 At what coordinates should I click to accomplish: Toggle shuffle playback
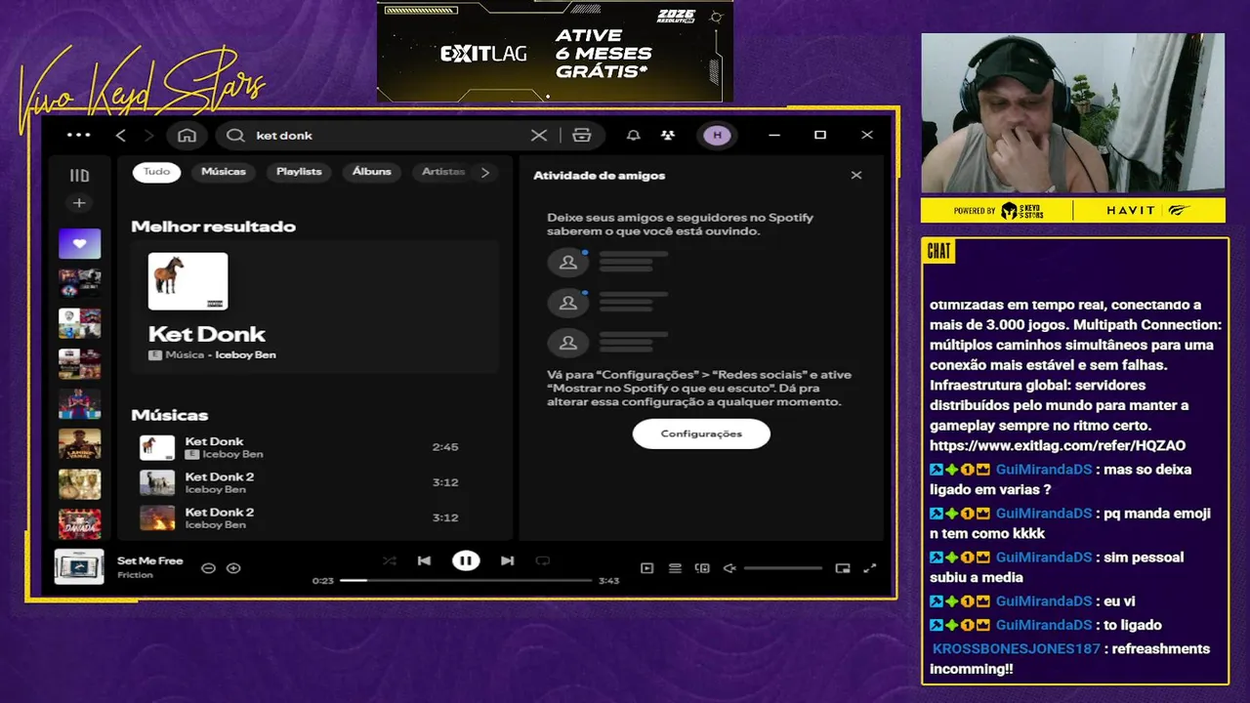390,560
